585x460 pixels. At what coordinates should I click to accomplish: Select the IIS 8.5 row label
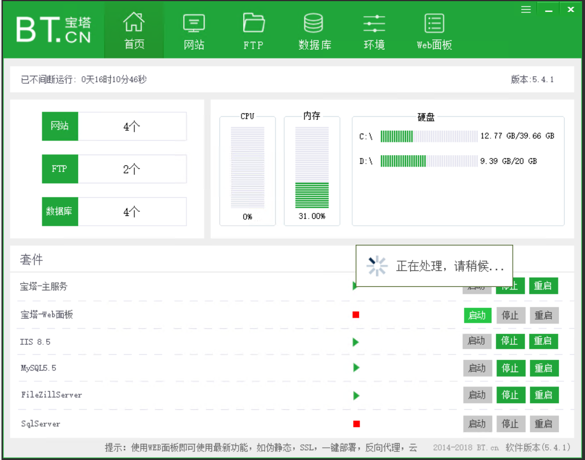point(35,342)
